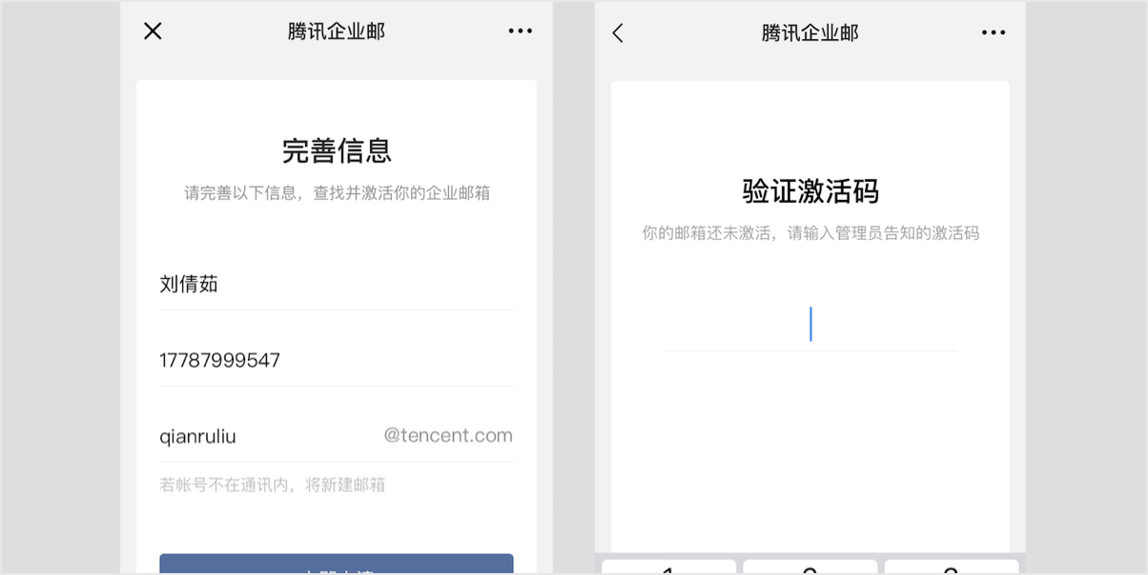Close the 完善信息 page with the X icon
The width and height of the screenshot is (1148, 575).
click(153, 31)
